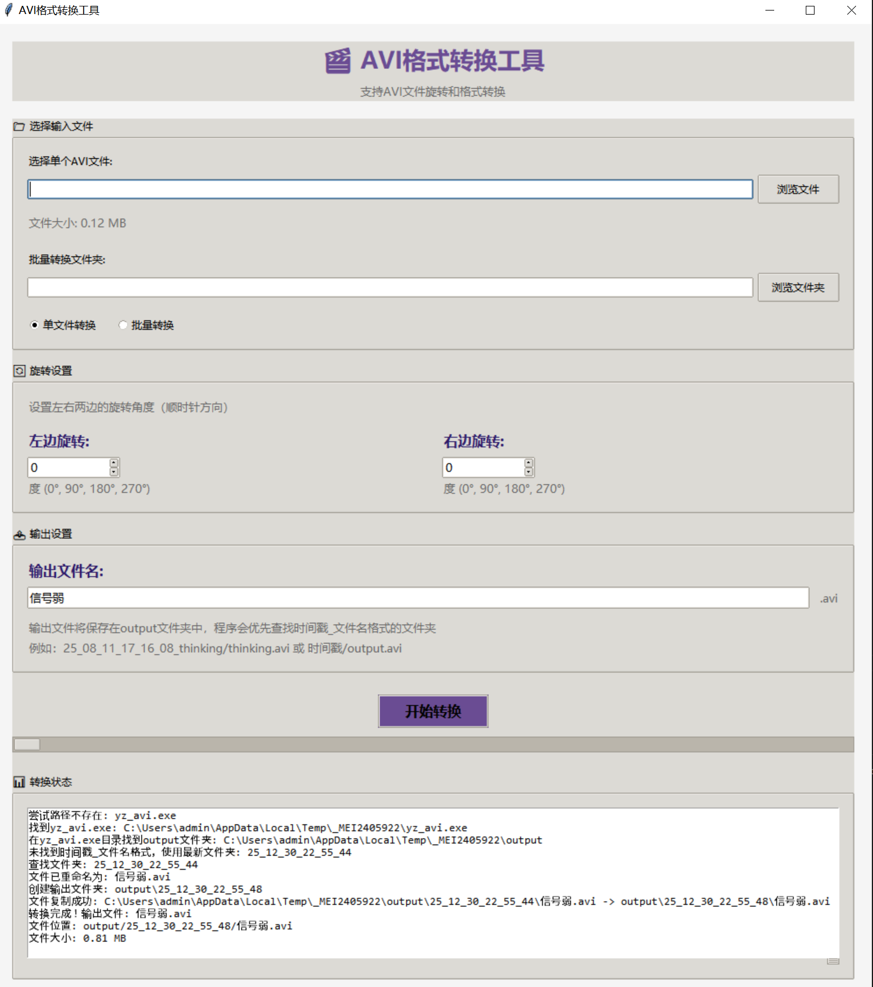Click the rotation icon beside 旋转设置
This screenshot has width=873, height=987.
click(19, 371)
